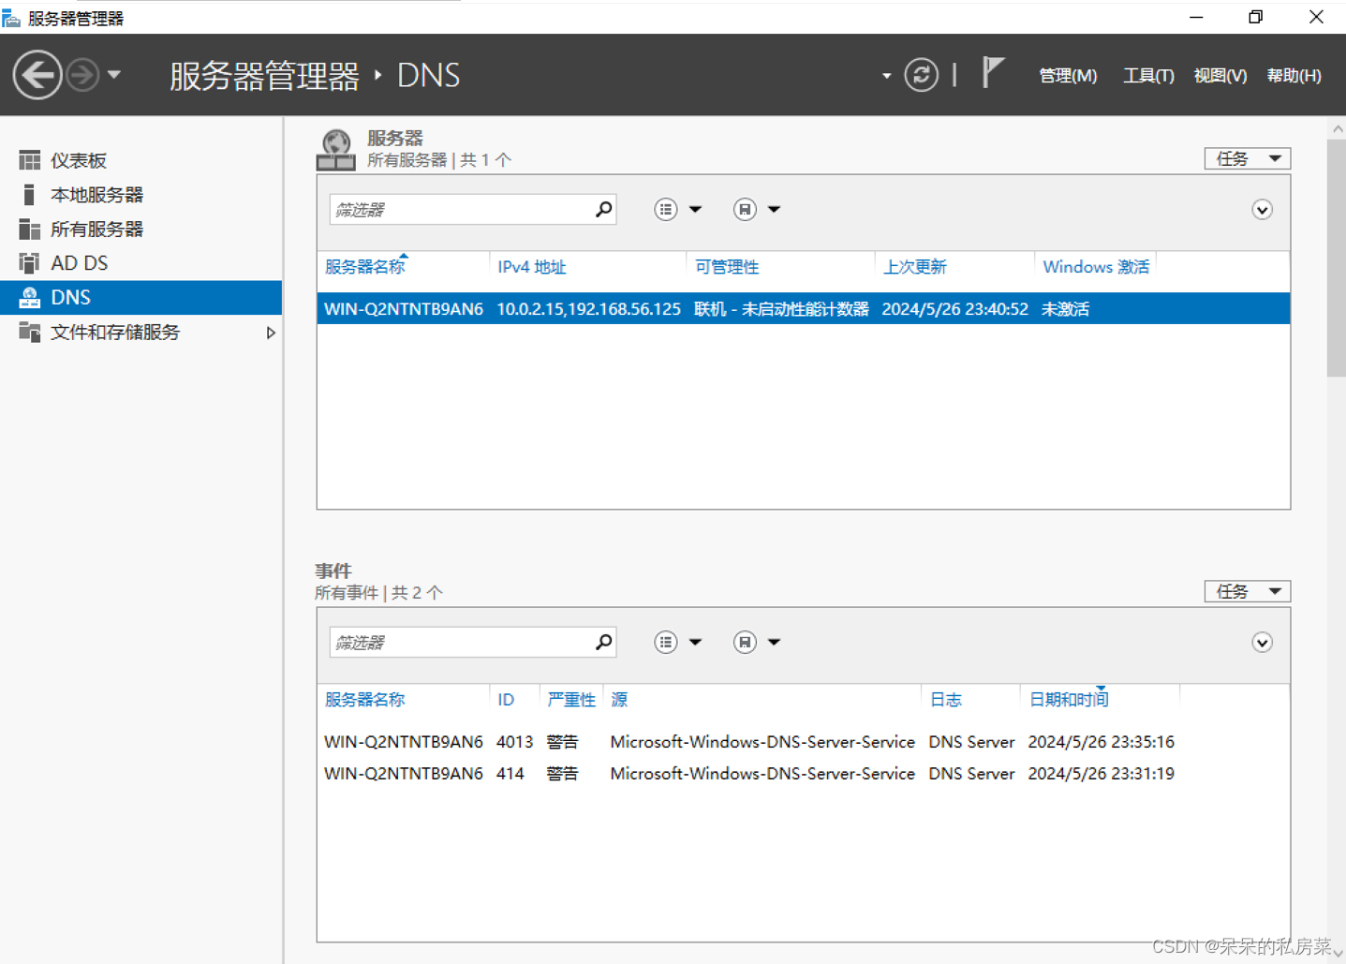Viewport: 1346px width, 964px height.
Task: Click 未激活 activation status cell
Action: click(x=1065, y=309)
